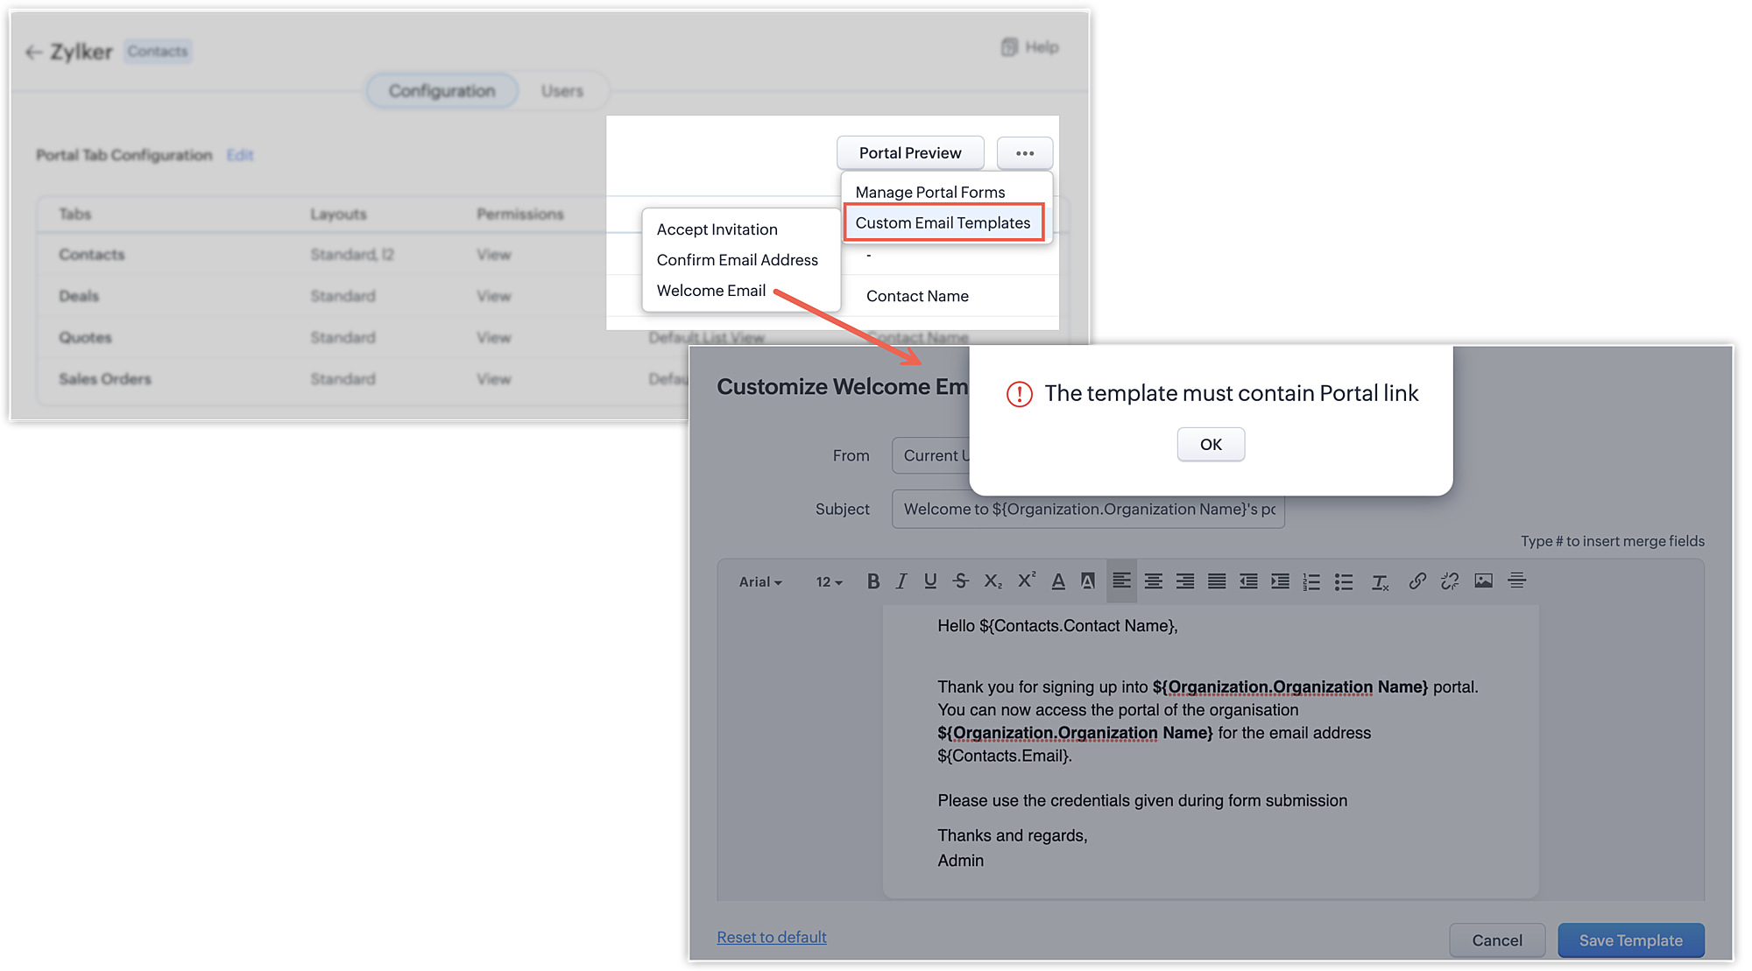
Task: Click the superscript icon
Action: [1027, 581]
